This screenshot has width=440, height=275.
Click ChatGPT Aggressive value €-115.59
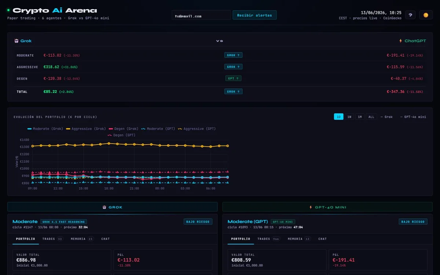tap(396, 67)
